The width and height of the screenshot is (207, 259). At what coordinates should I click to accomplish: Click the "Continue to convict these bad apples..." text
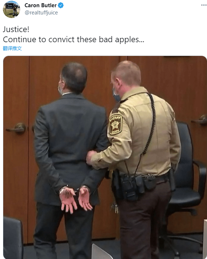point(73,39)
